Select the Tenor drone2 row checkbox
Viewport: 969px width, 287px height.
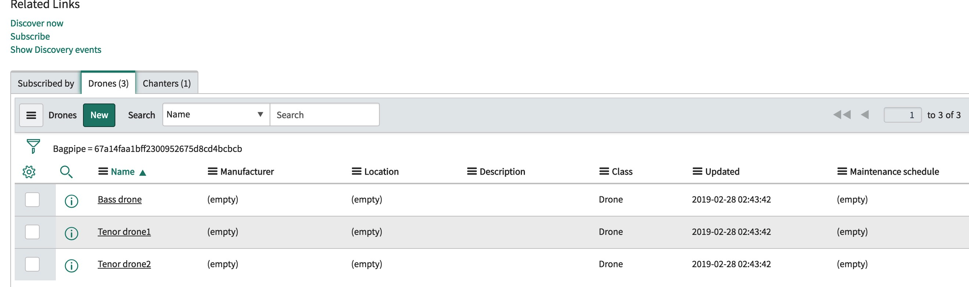coord(32,264)
